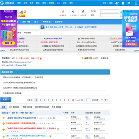Open 排行 in the blue menu bar
The width and height of the screenshot is (139, 139).
pos(36,22)
